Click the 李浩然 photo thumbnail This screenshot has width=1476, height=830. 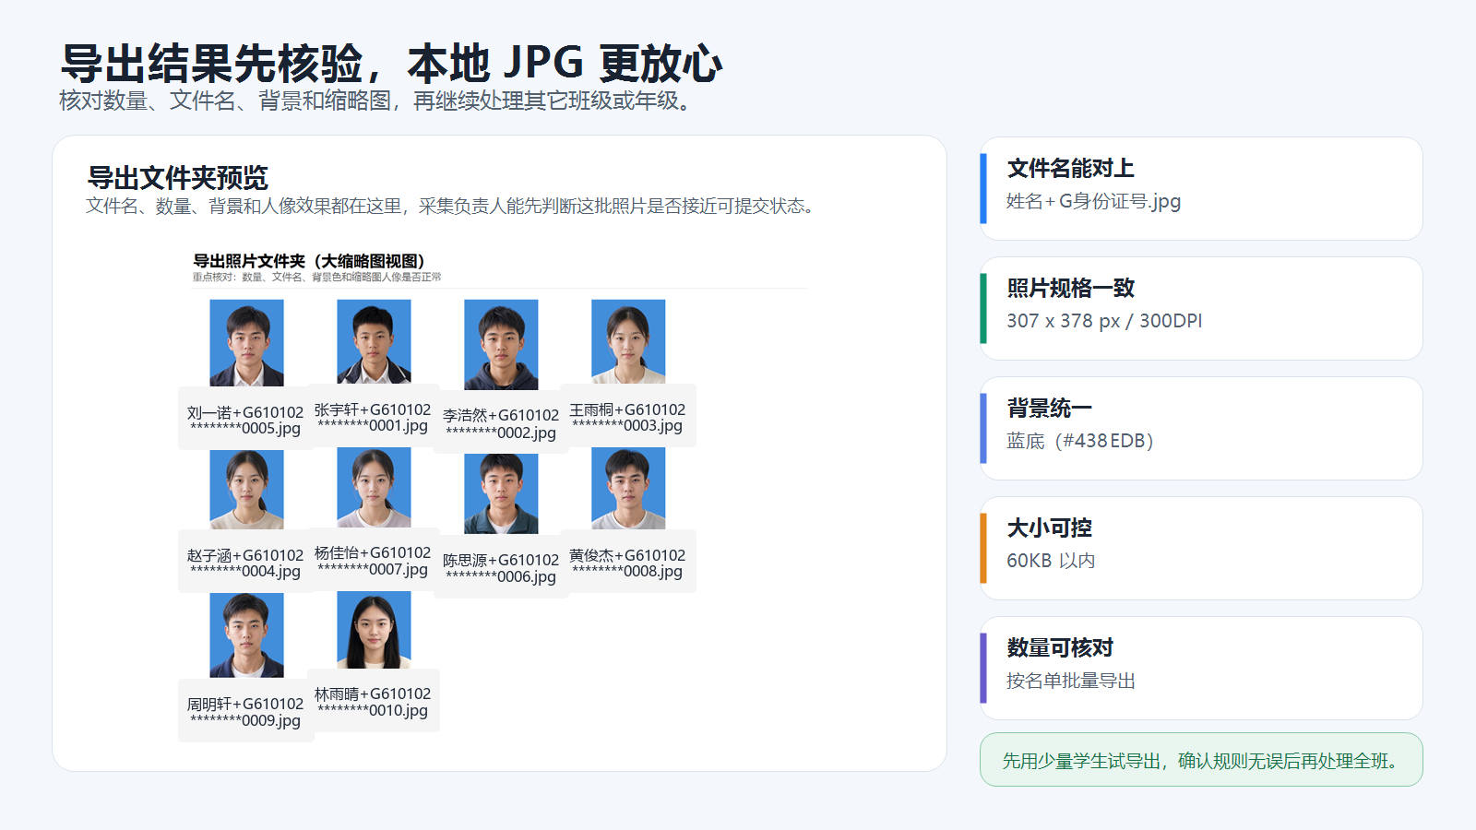501,345
